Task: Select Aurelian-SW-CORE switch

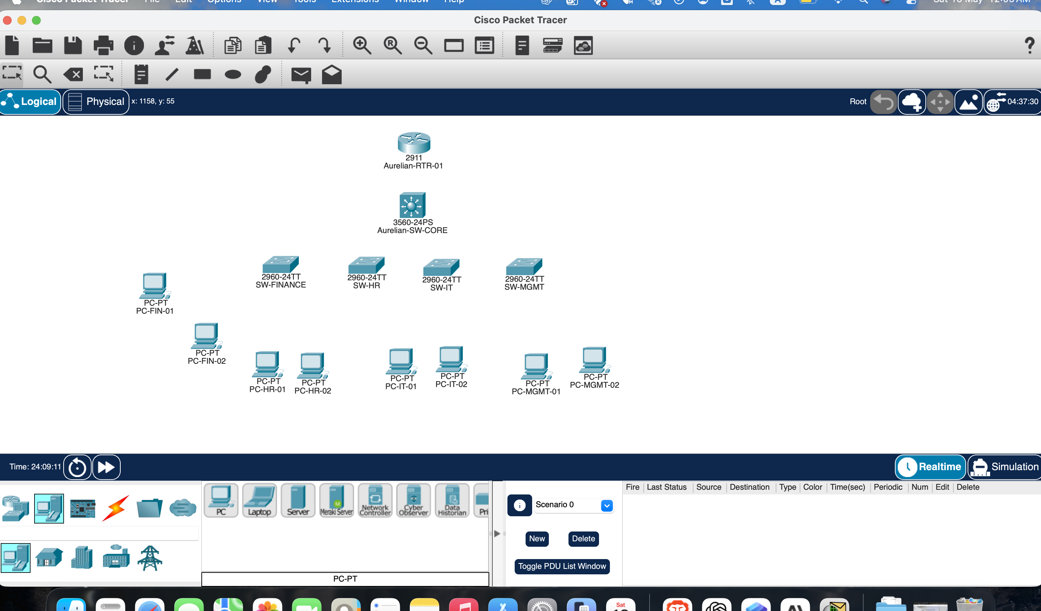Action: (x=412, y=205)
